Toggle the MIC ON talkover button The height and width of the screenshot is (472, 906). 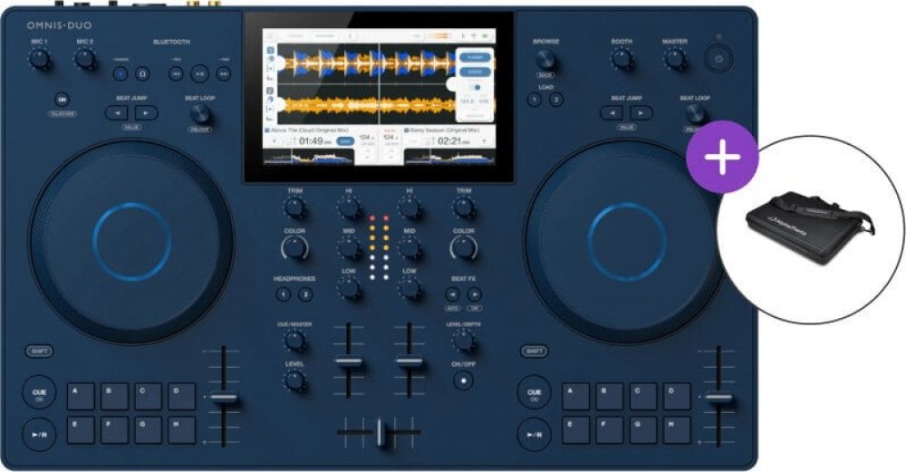tap(62, 99)
